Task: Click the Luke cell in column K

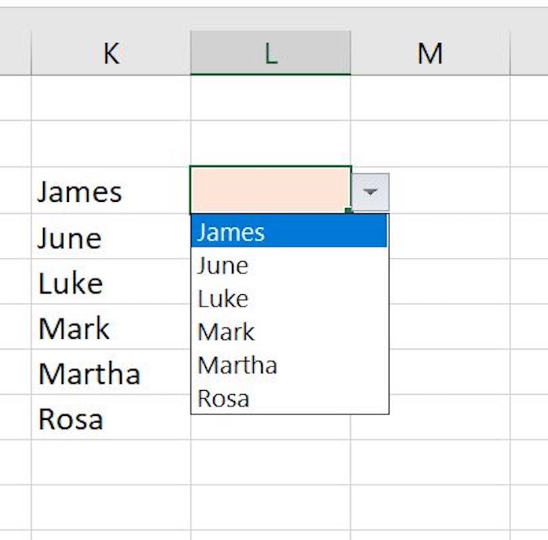Action: [111, 283]
